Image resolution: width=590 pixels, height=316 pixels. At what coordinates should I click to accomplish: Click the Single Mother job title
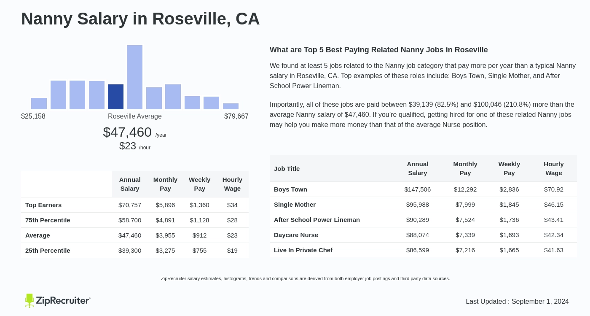295,205
